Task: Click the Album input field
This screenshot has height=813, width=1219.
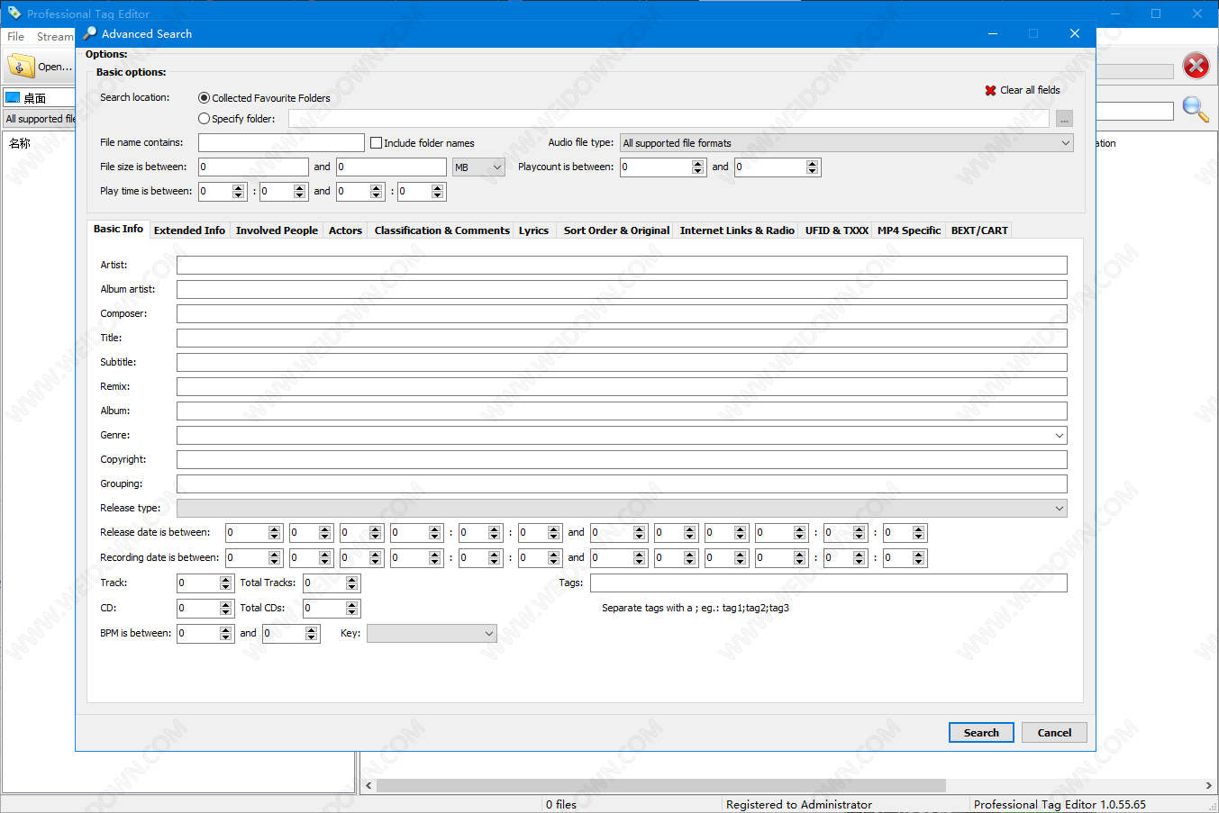Action: click(622, 411)
